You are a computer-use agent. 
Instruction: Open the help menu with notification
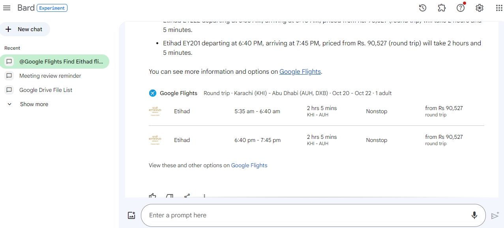coord(460,7)
